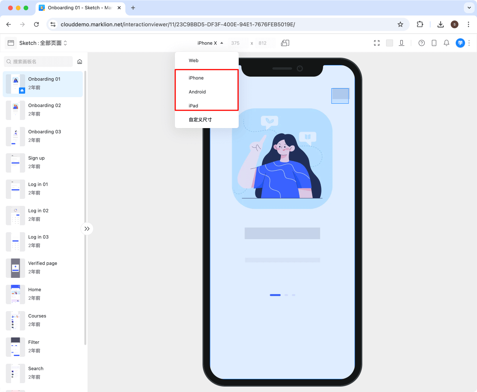Click the gray background swatch icon in toolbar

tap(389, 43)
